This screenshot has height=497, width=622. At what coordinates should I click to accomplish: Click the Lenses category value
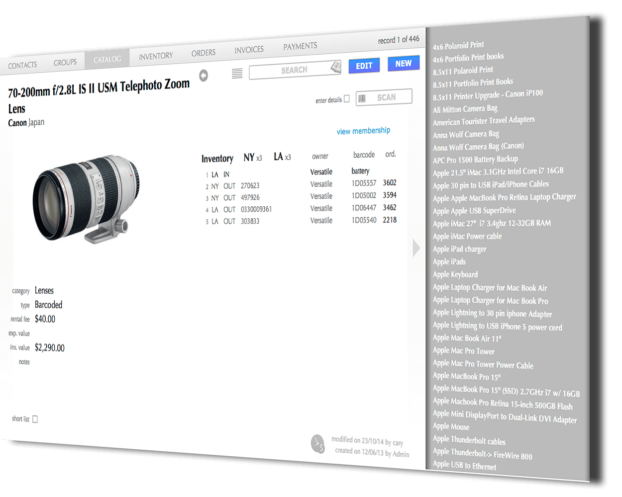pos(44,291)
